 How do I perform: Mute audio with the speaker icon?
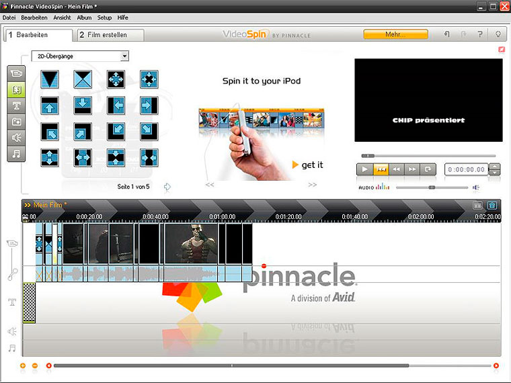(x=476, y=187)
